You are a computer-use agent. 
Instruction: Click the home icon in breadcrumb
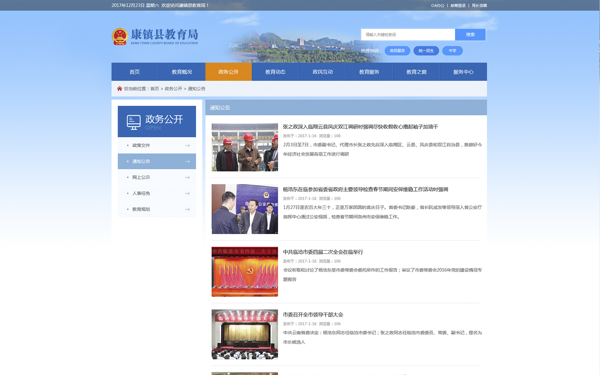(119, 89)
